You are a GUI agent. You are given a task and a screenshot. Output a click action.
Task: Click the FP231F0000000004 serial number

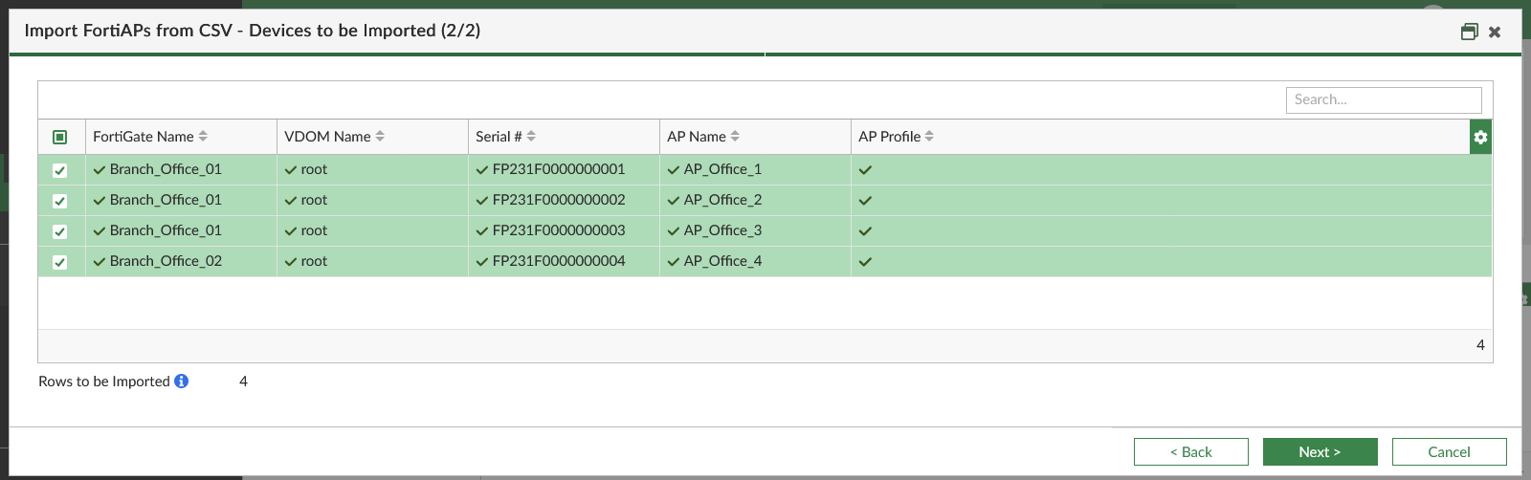tap(559, 261)
